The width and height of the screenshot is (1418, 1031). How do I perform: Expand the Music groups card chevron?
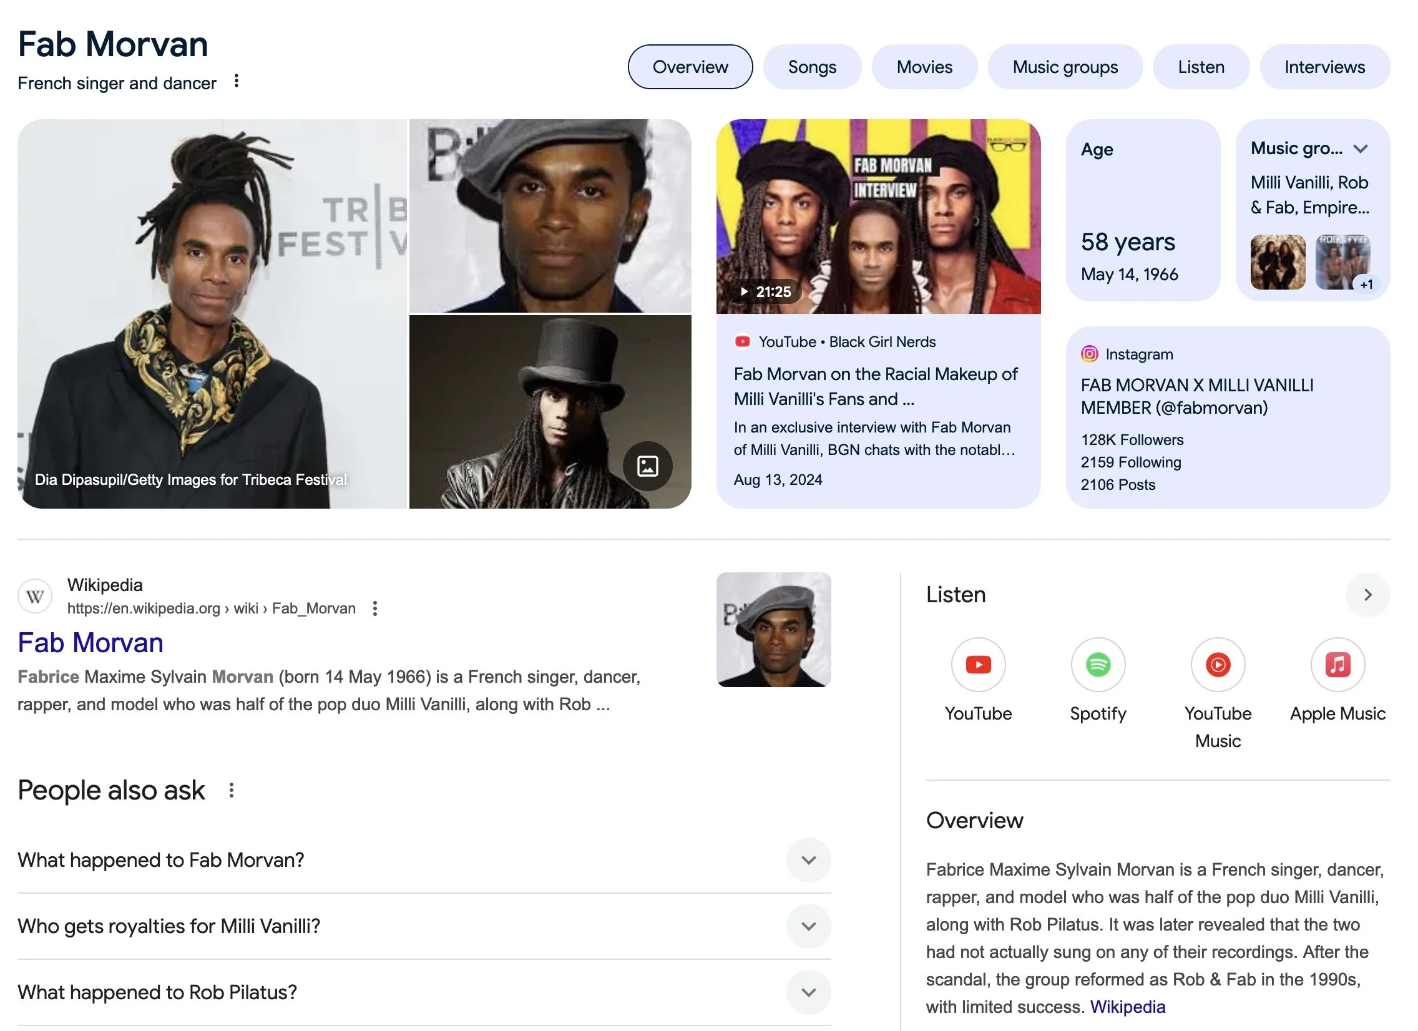tap(1361, 149)
